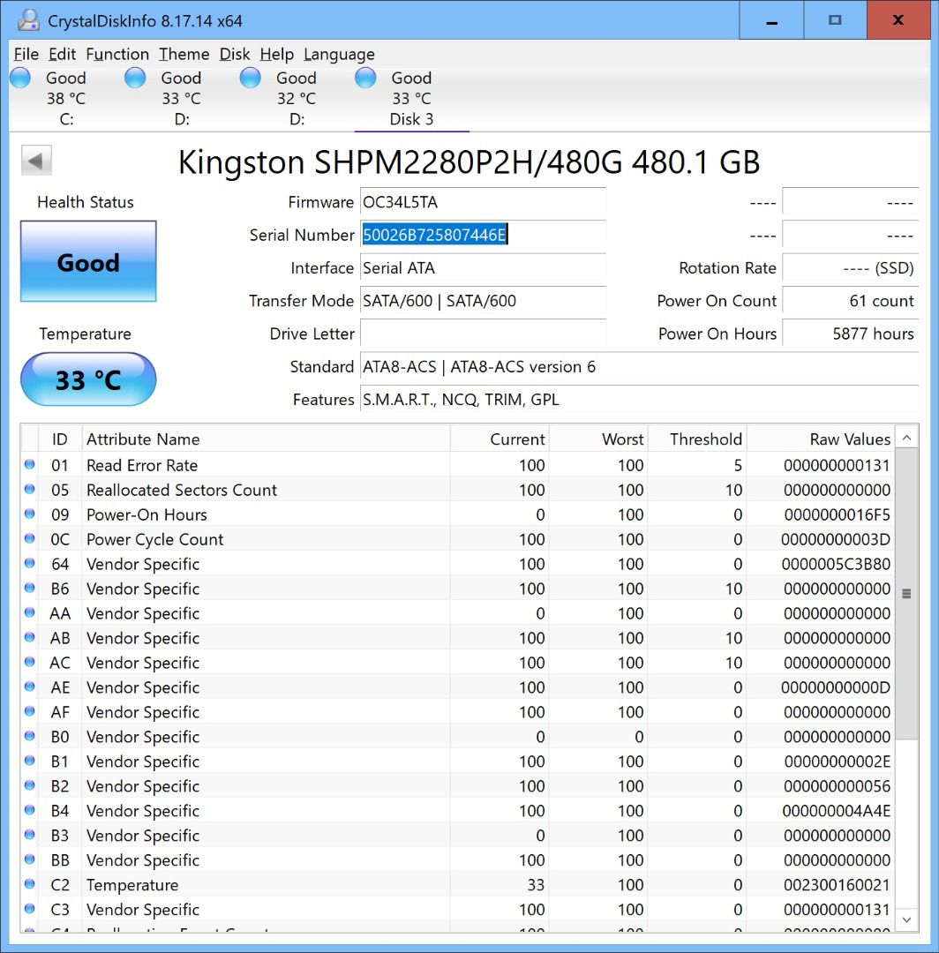939x953 pixels.
Task: Click status icon for attribute B6
Action: pos(29,589)
